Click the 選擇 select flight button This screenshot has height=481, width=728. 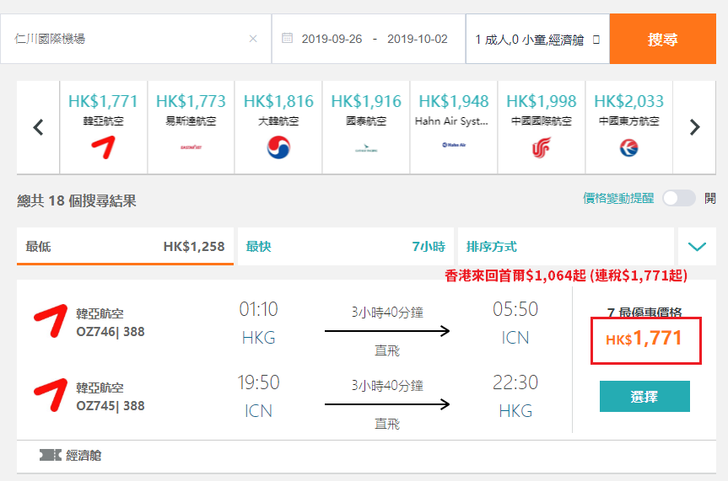pyautogui.click(x=644, y=396)
